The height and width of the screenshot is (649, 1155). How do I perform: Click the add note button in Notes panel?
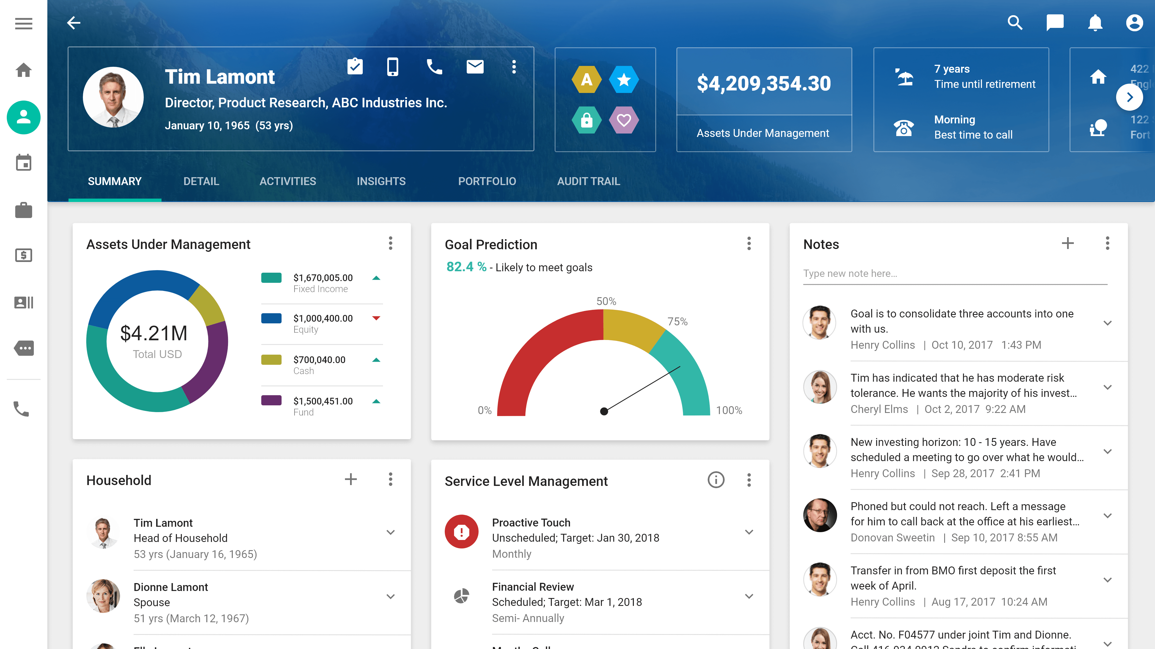click(1068, 243)
